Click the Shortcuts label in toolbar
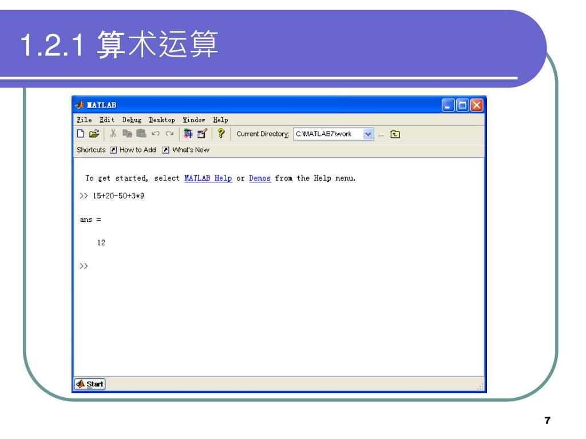Screen dimensions: 586x439 point(91,150)
